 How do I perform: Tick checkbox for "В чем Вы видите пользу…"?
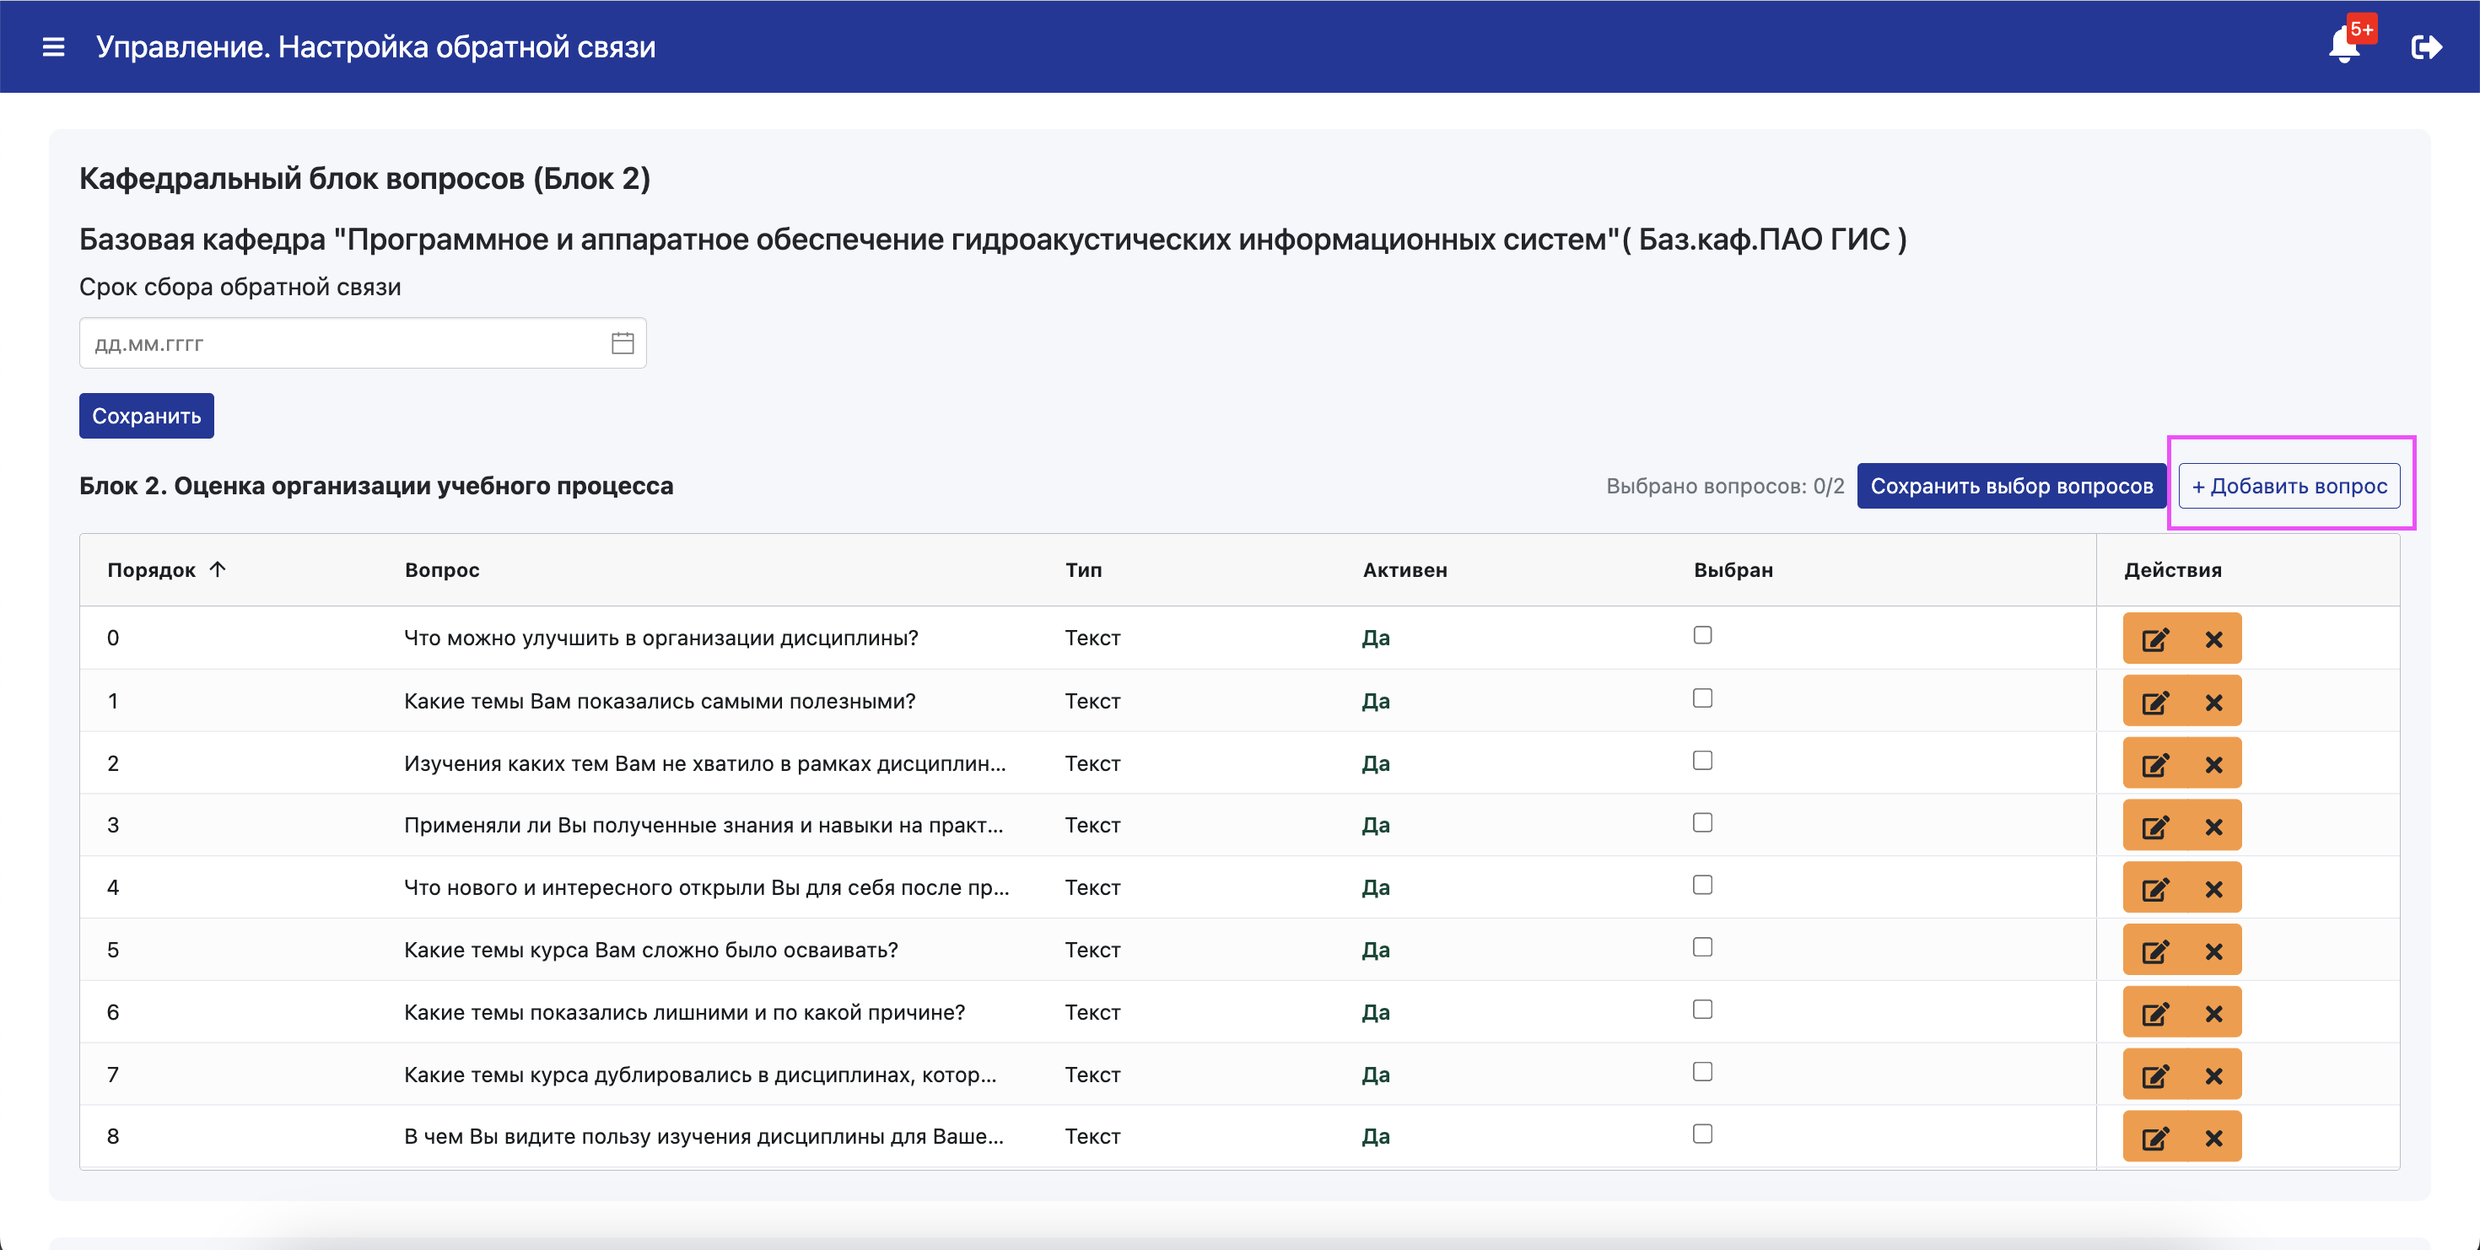[1702, 1134]
